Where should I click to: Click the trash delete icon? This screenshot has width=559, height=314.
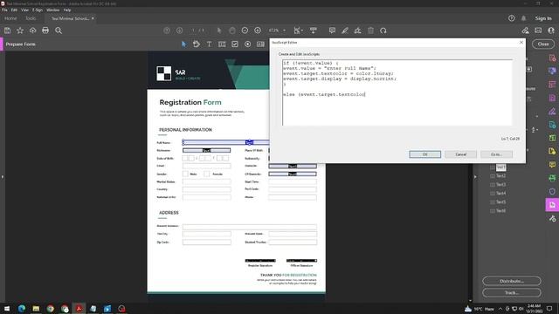(x=370, y=31)
